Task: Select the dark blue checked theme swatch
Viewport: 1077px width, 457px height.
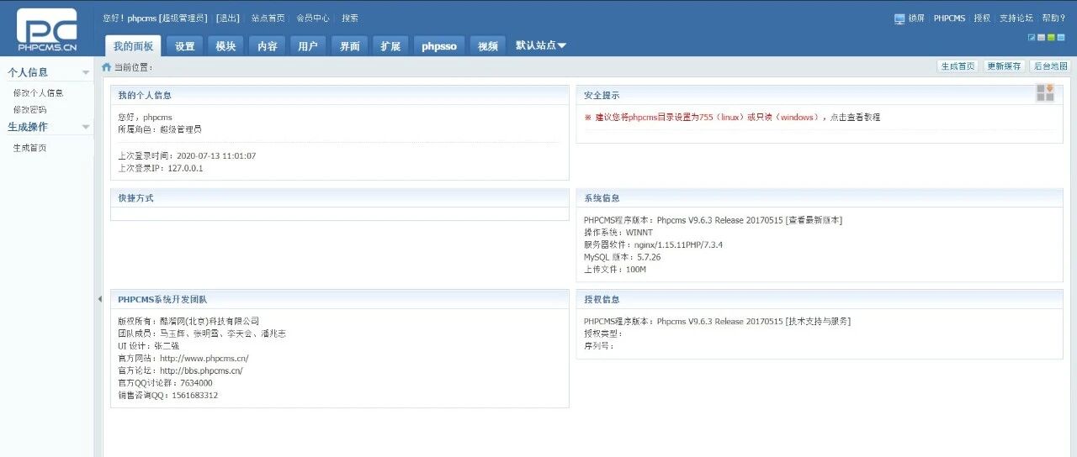Action: pyautogui.click(x=1032, y=37)
